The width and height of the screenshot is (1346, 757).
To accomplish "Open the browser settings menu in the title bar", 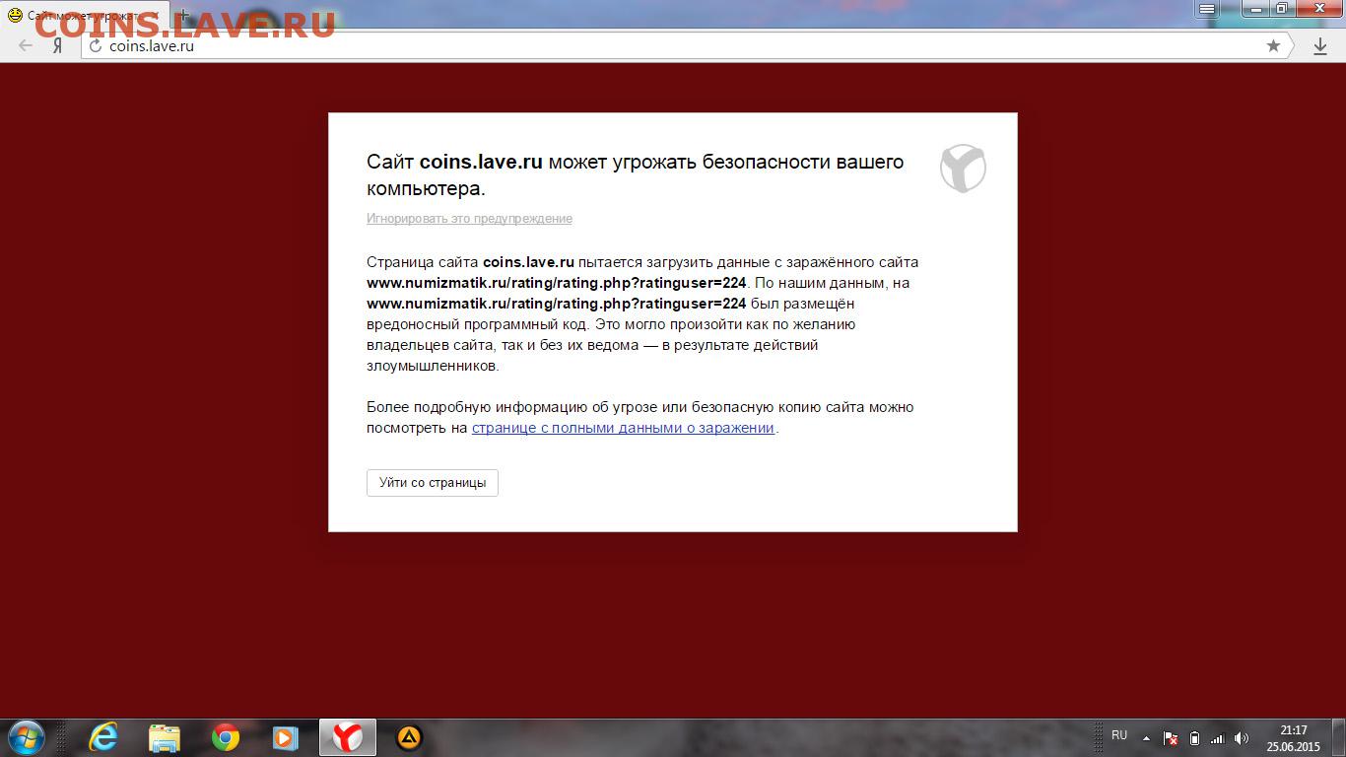I will [1207, 9].
